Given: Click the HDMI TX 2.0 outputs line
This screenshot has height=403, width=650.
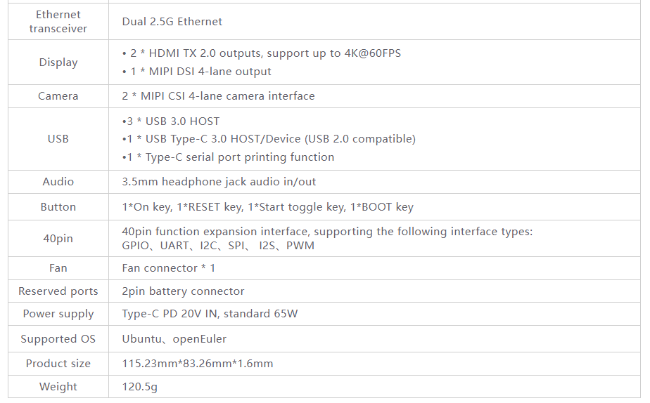Looking at the screenshot, I should point(262,53).
